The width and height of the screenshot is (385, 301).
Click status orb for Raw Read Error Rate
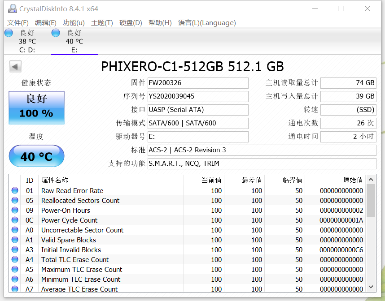coord(15,190)
